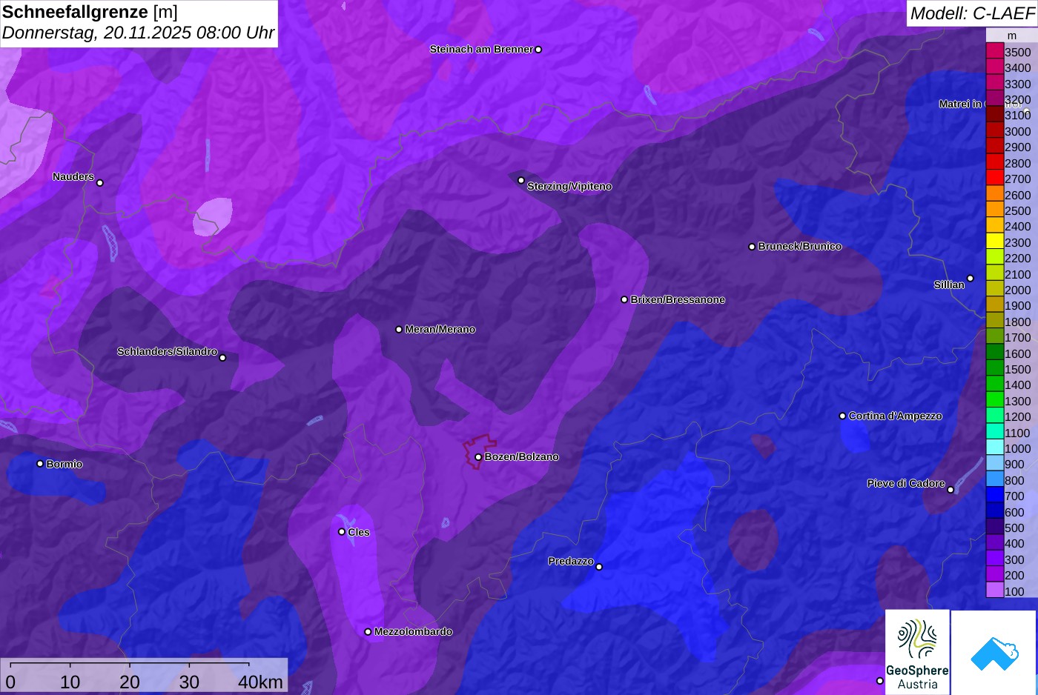
Task: Click the Brixen/Bressanone label text
Action: click(678, 300)
